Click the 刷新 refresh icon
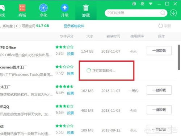 [160, 26]
